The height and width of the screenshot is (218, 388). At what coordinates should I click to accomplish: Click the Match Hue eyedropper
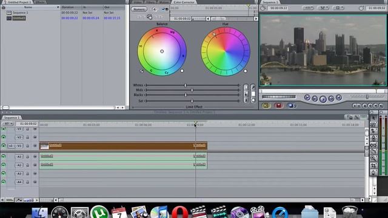coord(253,87)
